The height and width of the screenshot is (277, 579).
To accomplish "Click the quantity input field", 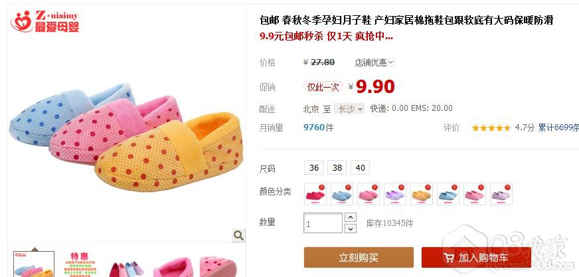I will [323, 223].
